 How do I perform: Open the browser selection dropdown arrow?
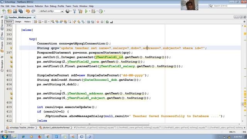click(x=71, y=11)
